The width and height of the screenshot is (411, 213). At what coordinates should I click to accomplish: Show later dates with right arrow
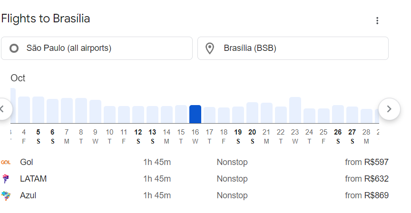[389, 109]
